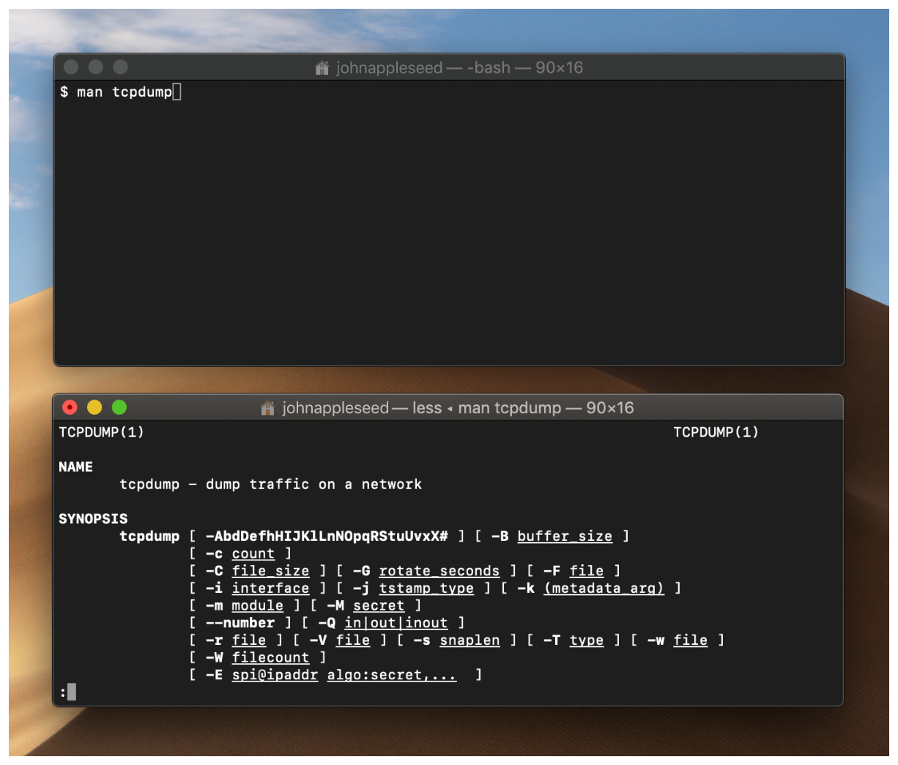The image size is (898, 765).
Task: Click the underlined buffer_size argument
Action: (x=564, y=536)
